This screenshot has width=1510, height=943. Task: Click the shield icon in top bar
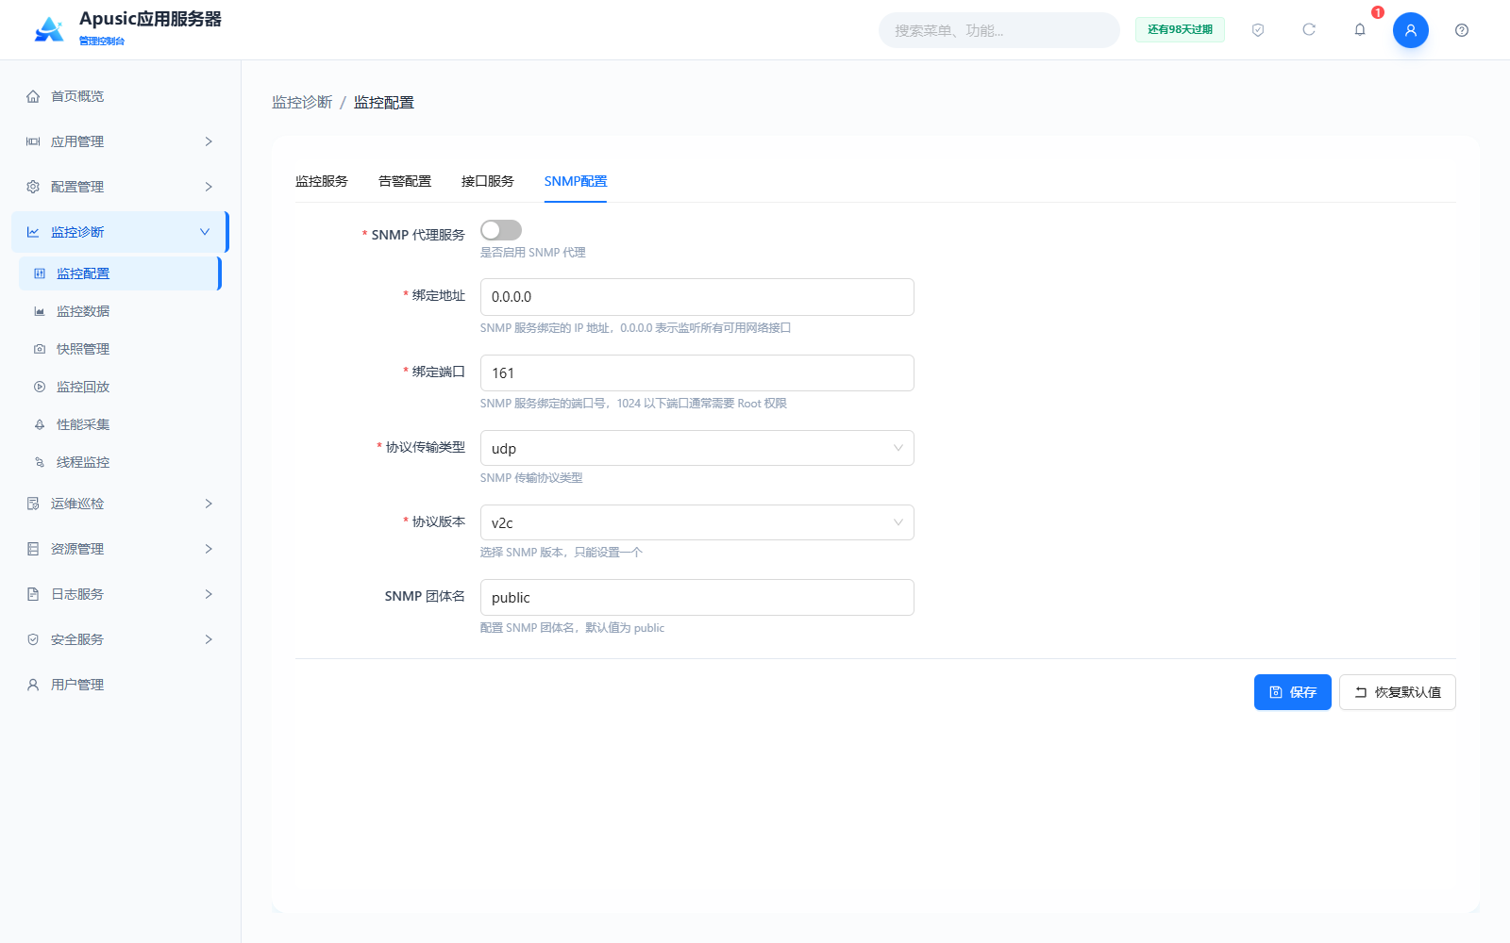click(x=1257, y=30)
